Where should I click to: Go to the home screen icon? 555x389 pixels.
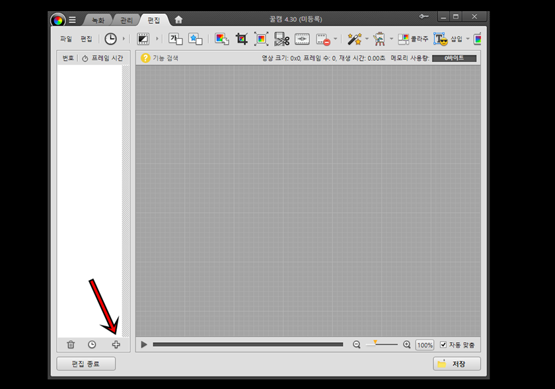[178, 20]
